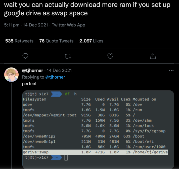Open the 76 Quote Tweets list

56,41
